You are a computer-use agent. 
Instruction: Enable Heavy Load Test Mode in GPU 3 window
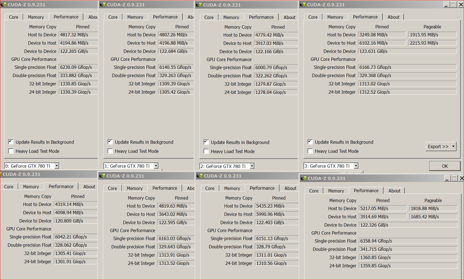pos(310,151)
